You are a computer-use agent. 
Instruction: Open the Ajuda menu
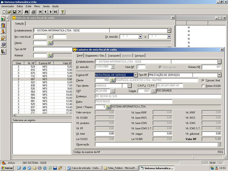pos(55,6)
